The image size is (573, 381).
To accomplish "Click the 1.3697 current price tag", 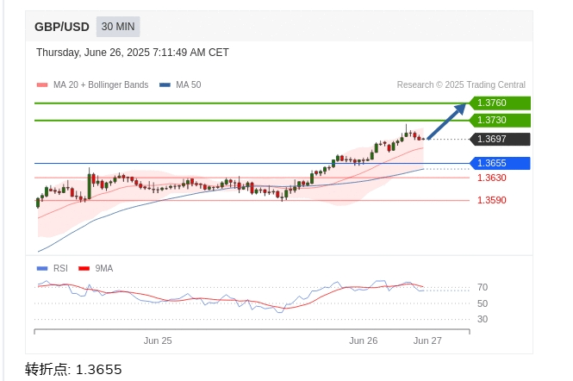I will [500, 139].
